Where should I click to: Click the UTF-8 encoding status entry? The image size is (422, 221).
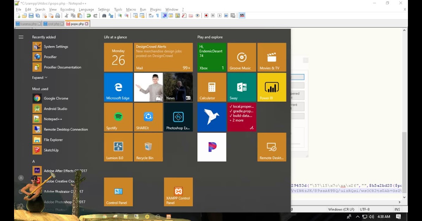click(365, 209)
